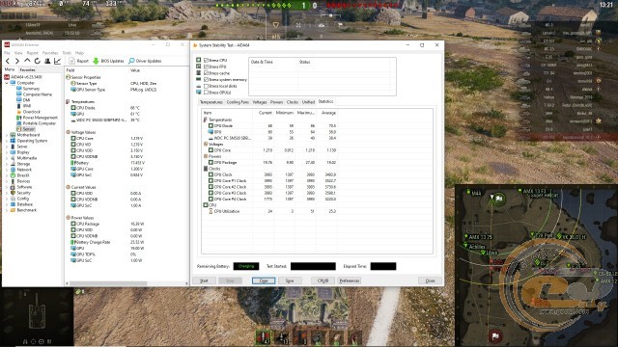Click the Security shield icon in tree
This screenshot has height=347, width=618.
13,193
